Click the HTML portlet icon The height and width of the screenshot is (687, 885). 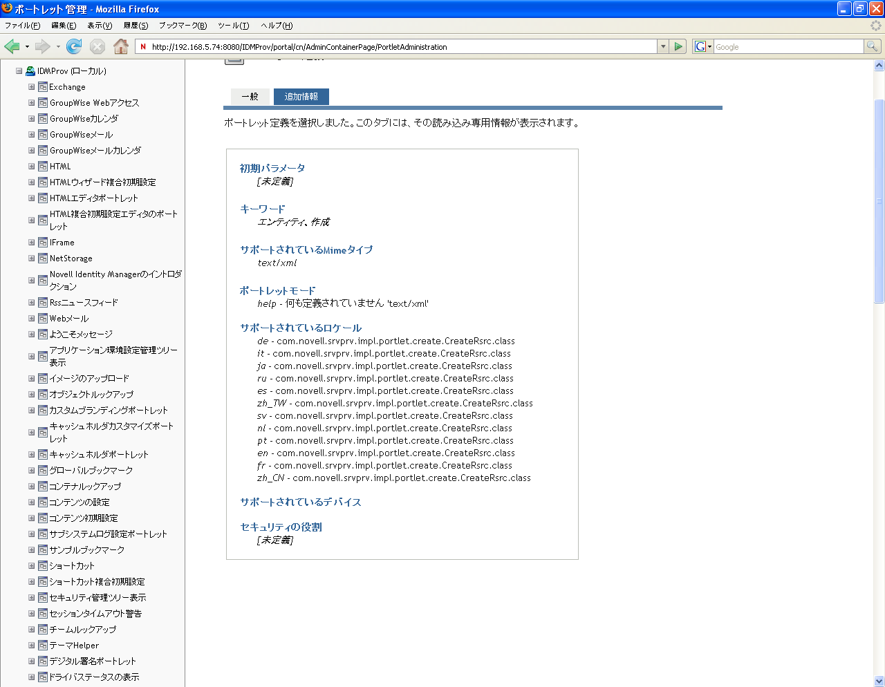[x=43, y=167]
